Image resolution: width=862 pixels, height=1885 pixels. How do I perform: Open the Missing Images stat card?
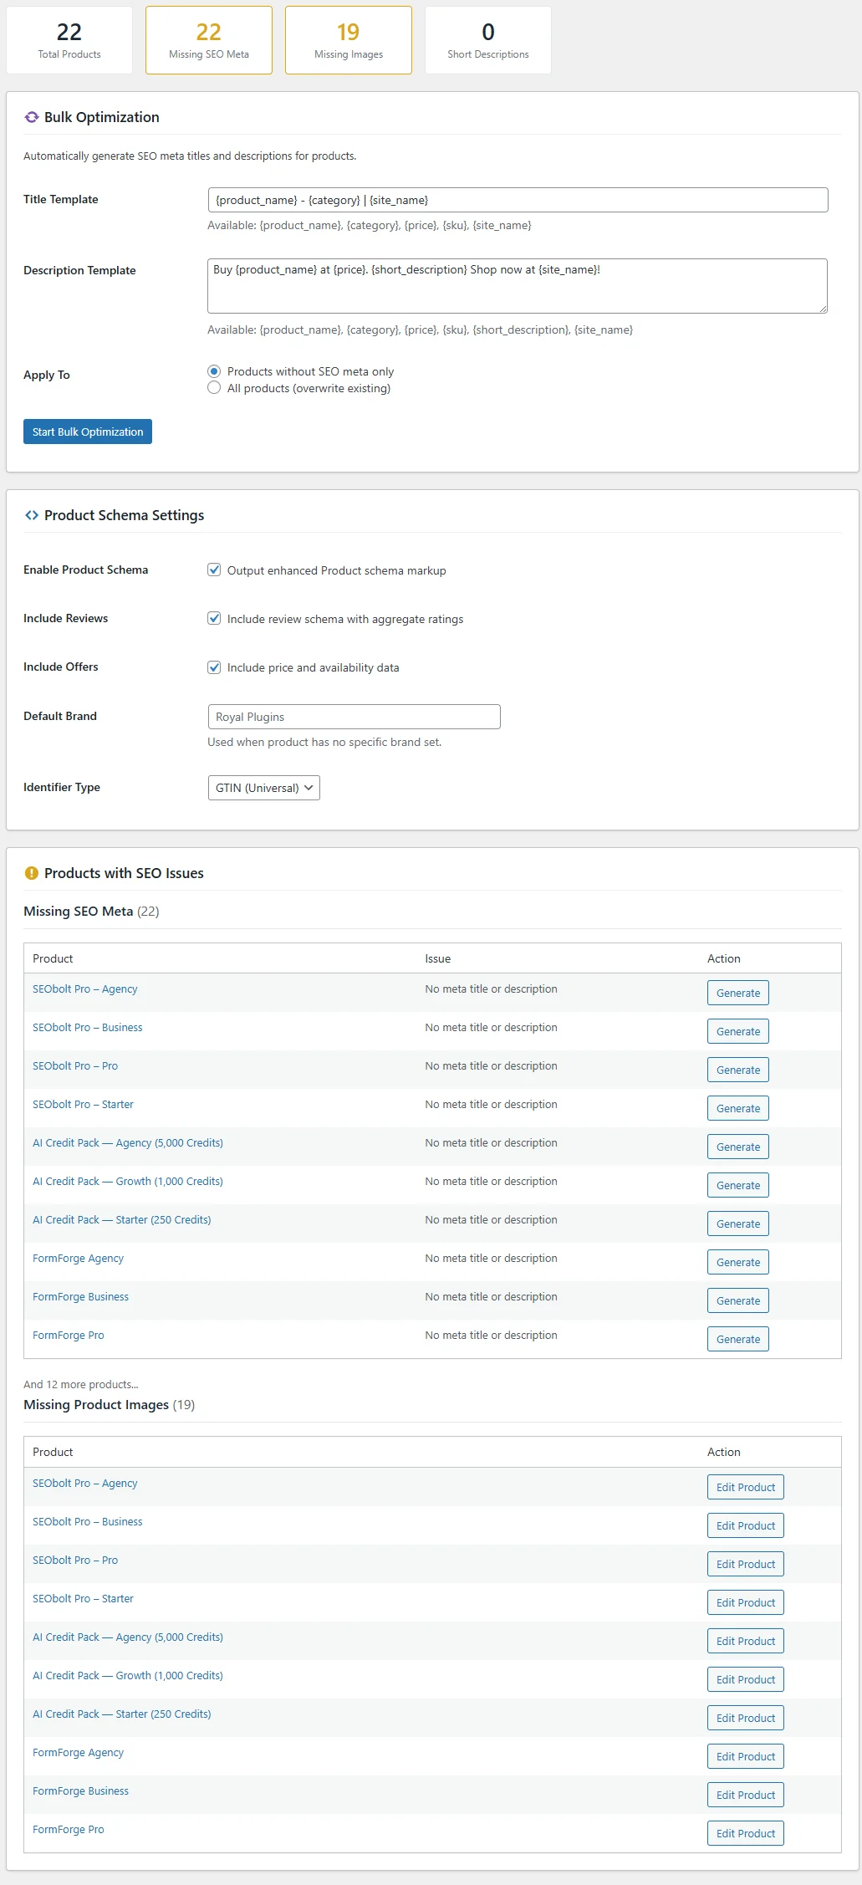(x=349, y=40)
